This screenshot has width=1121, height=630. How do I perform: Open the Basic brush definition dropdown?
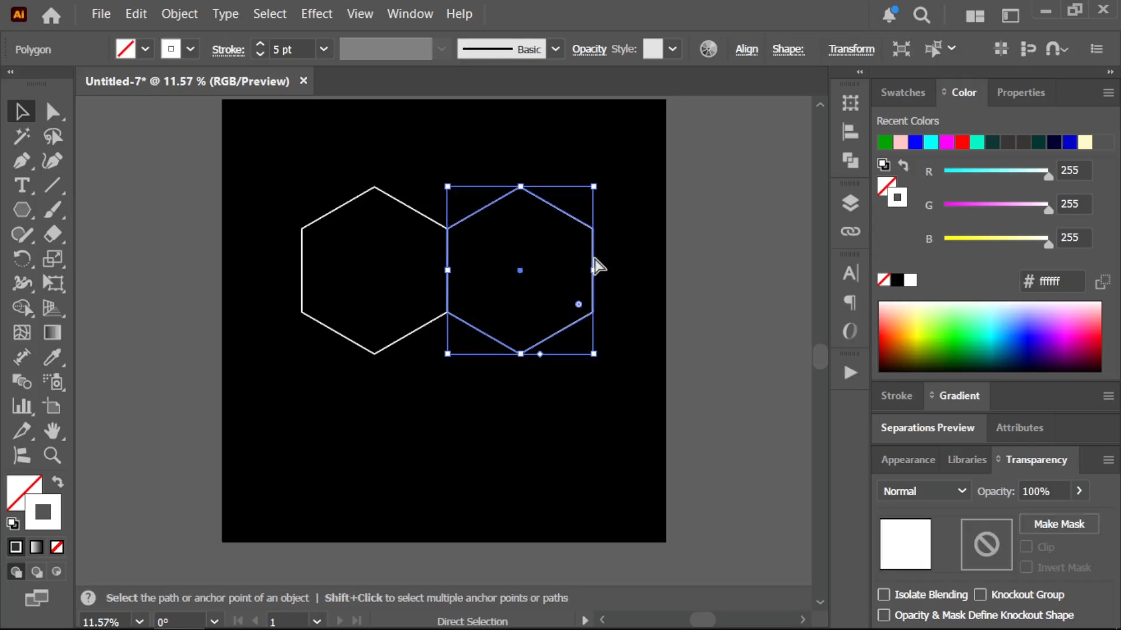pyautogui.click(x=555, y=49)
